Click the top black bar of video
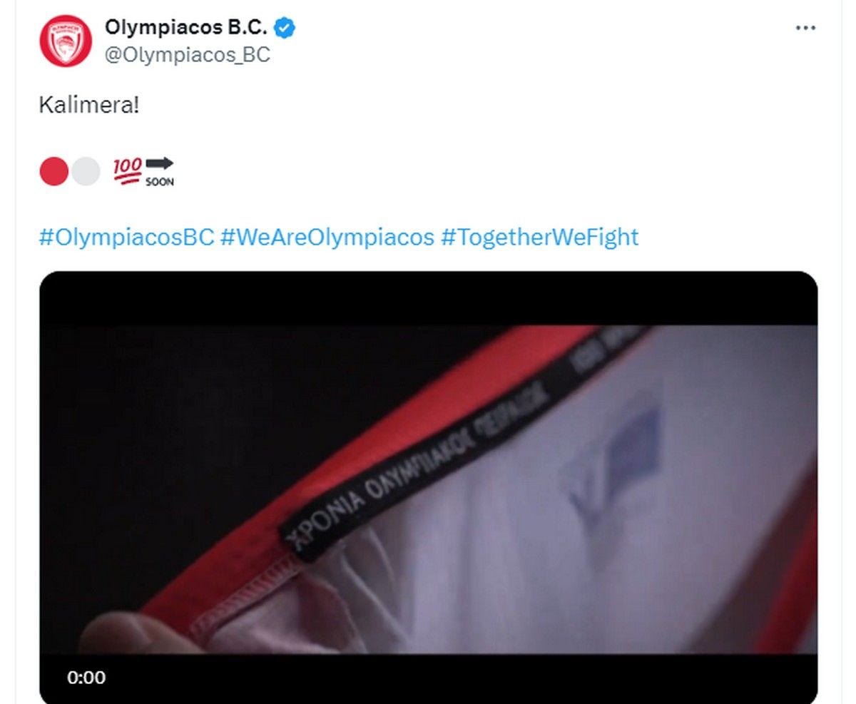 tap(428, 298)
